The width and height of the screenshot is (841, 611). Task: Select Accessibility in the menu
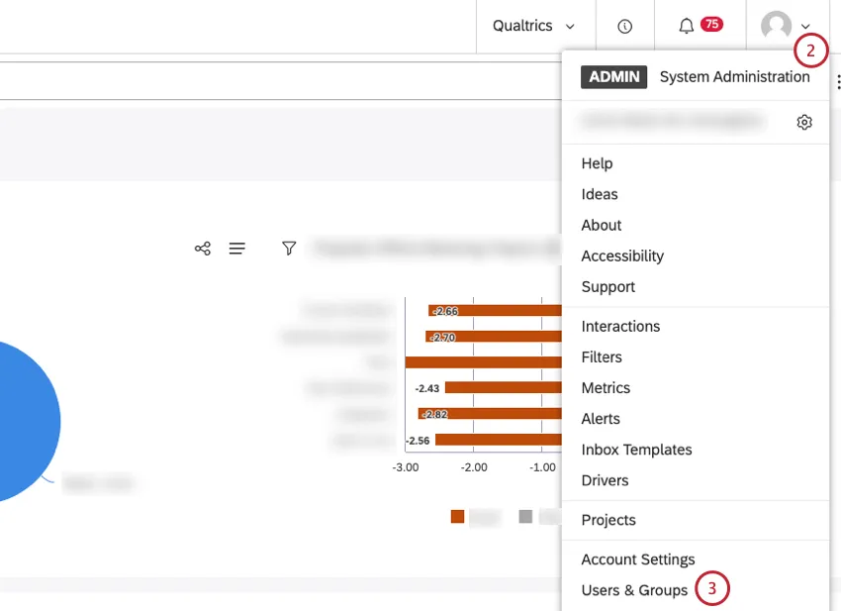point(621,255)
